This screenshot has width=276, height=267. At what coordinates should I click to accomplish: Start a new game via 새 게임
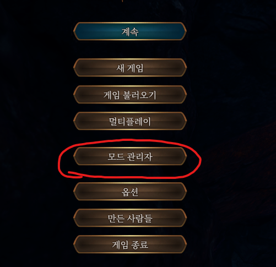[x=130, y=68]
